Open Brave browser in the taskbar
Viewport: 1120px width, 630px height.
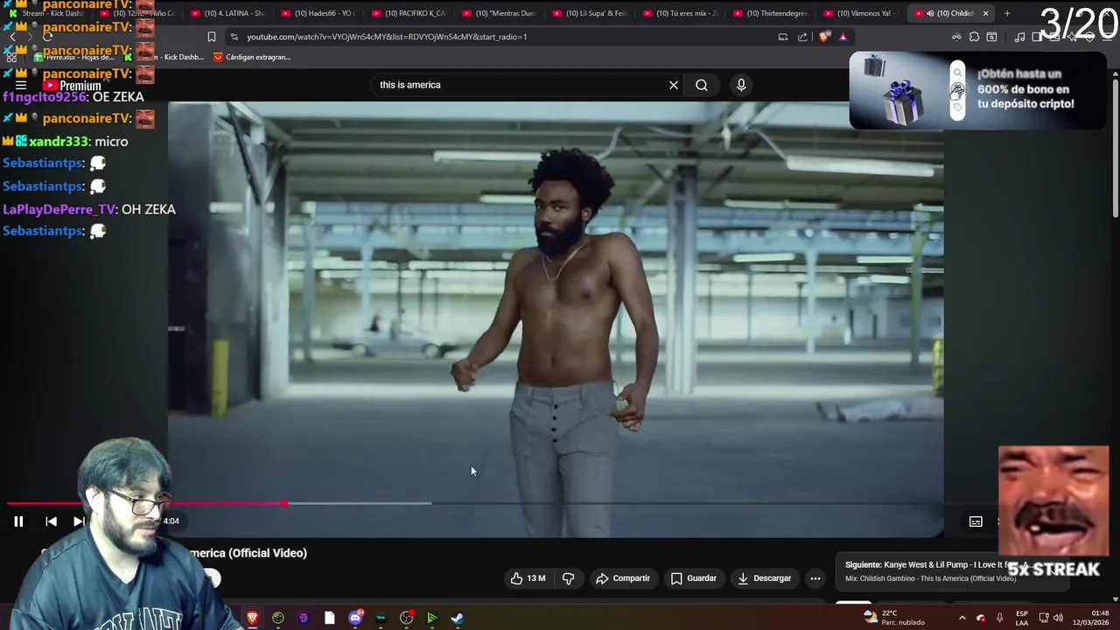tap(252, 618)
